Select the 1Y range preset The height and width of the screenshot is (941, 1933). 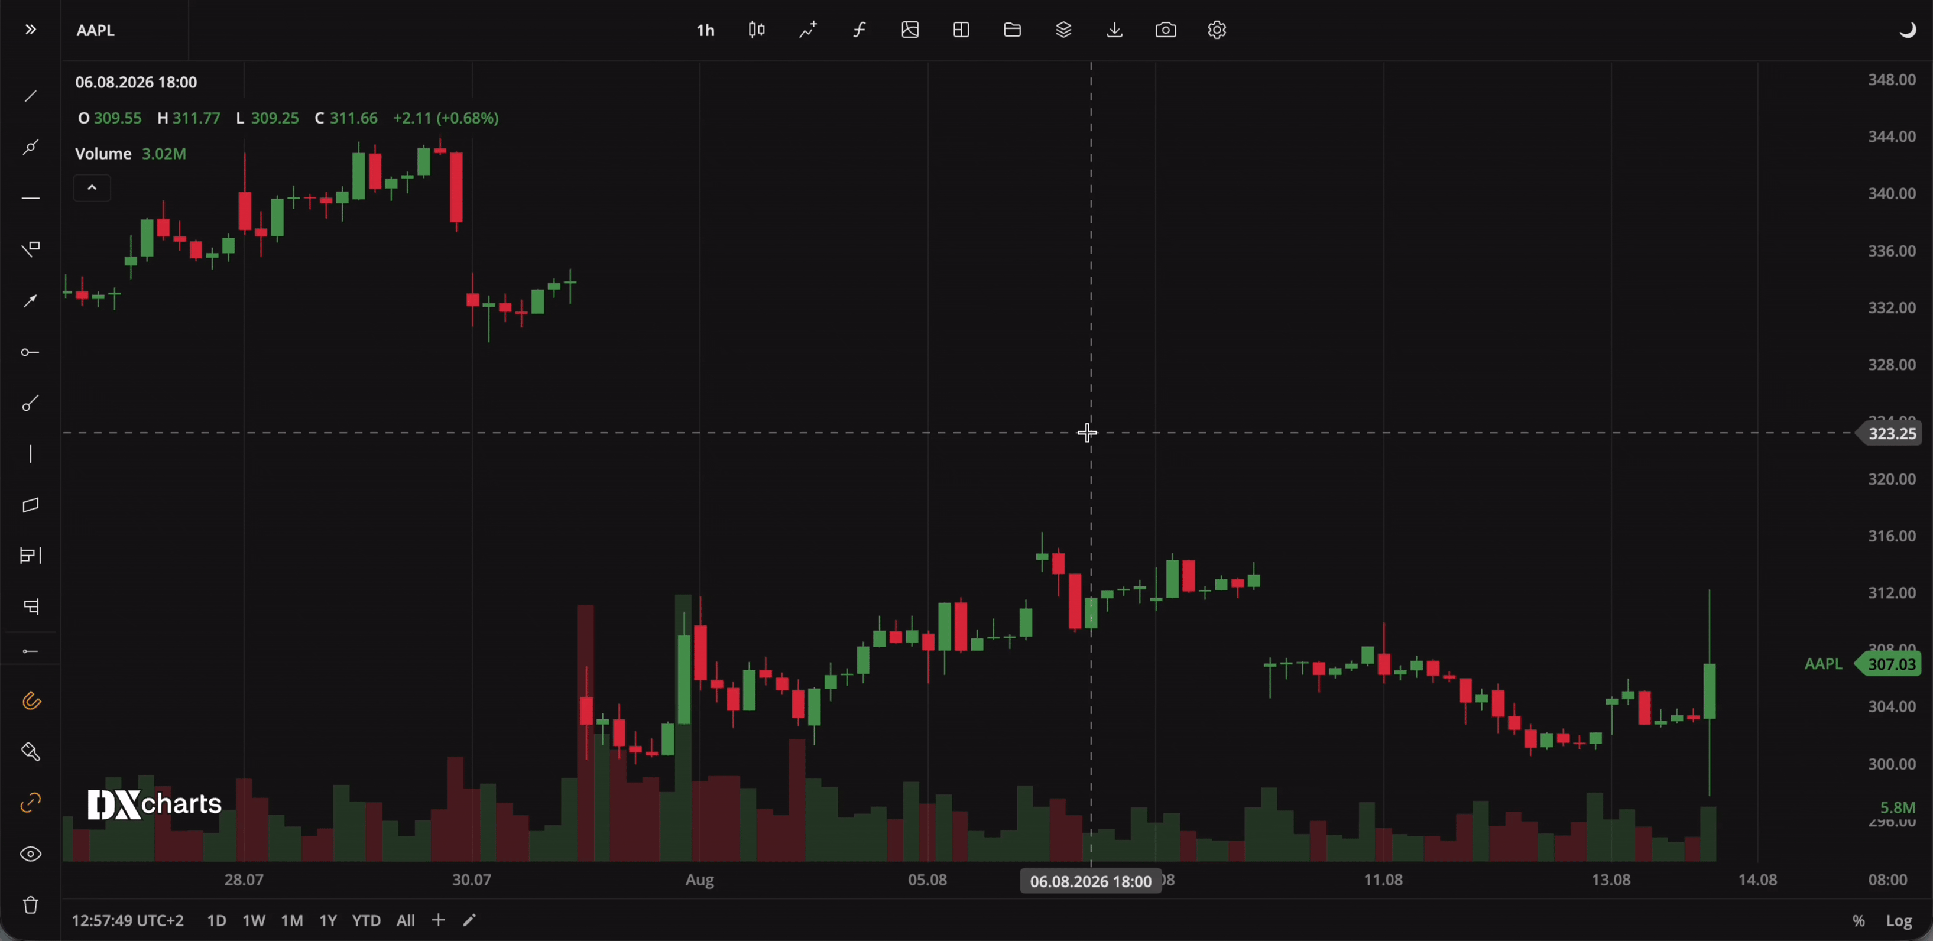click(328, 921)
